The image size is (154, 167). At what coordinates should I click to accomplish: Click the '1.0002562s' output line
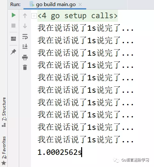click(x=60, y=152)
